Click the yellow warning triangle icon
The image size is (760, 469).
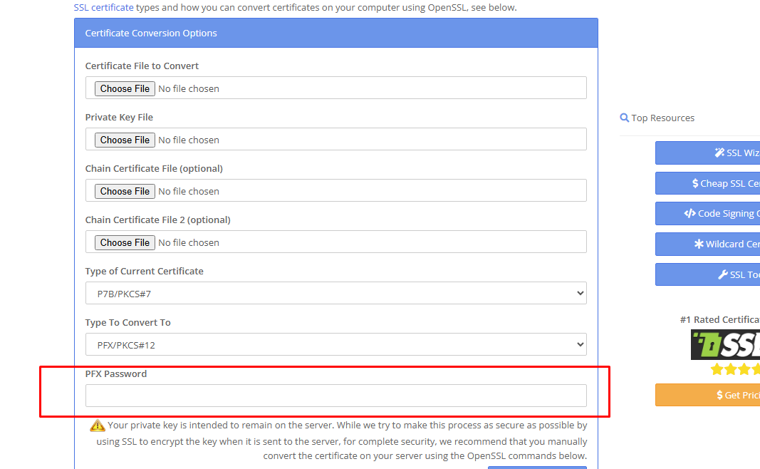click(98, 426)
